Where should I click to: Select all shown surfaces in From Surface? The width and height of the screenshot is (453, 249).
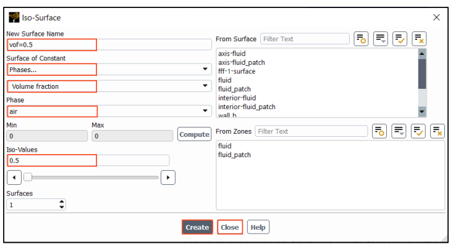coord(400,39)
